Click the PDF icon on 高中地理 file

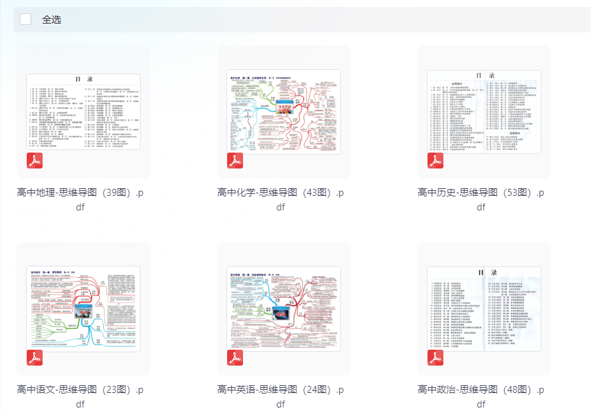click(34, 161)
